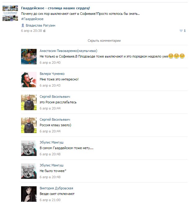Click the #Гвардейское hashtag
Image resolution: width=192 pixels, height=203 pixels.
tap(32, 19)
